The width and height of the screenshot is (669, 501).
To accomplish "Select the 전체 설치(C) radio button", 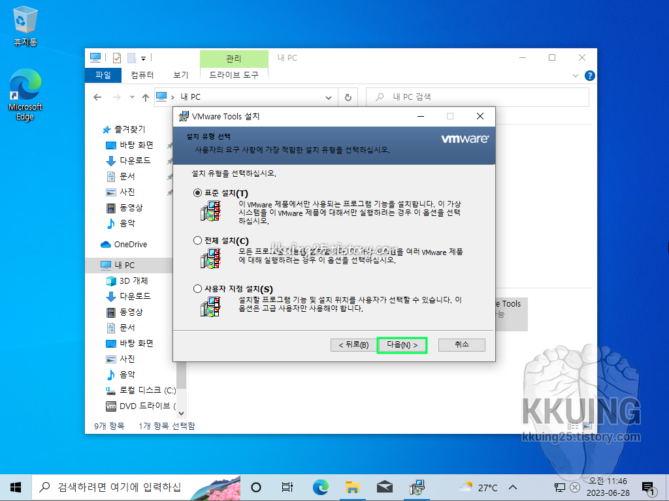I will click(x=197, y=241).
